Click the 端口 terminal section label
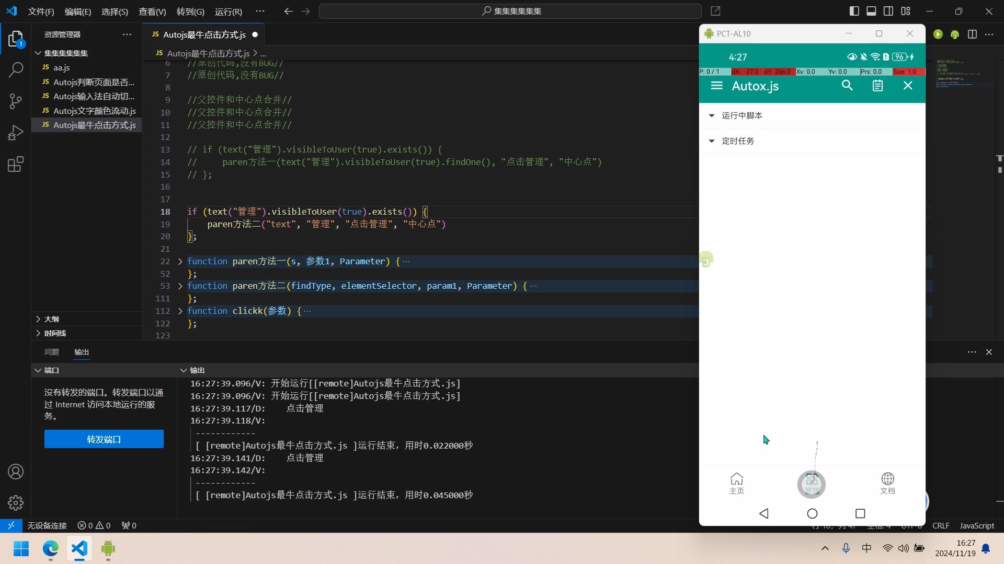 [x=52, y=370]
